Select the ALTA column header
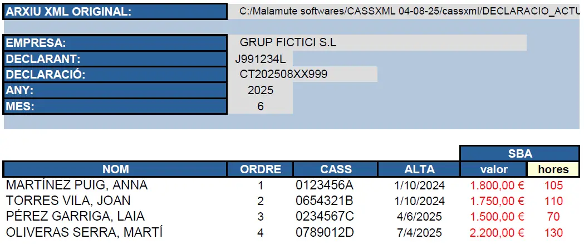This screenshot has height=244, width=584. pos(419,169)
